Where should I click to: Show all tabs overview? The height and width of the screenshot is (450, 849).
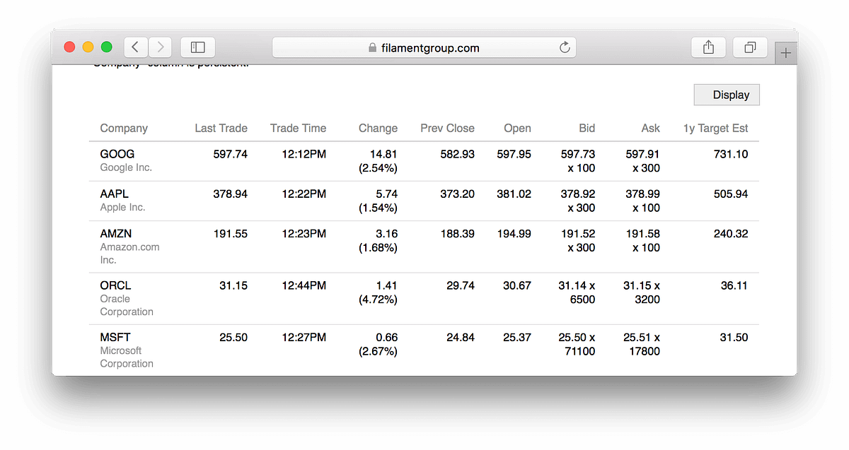750,47
